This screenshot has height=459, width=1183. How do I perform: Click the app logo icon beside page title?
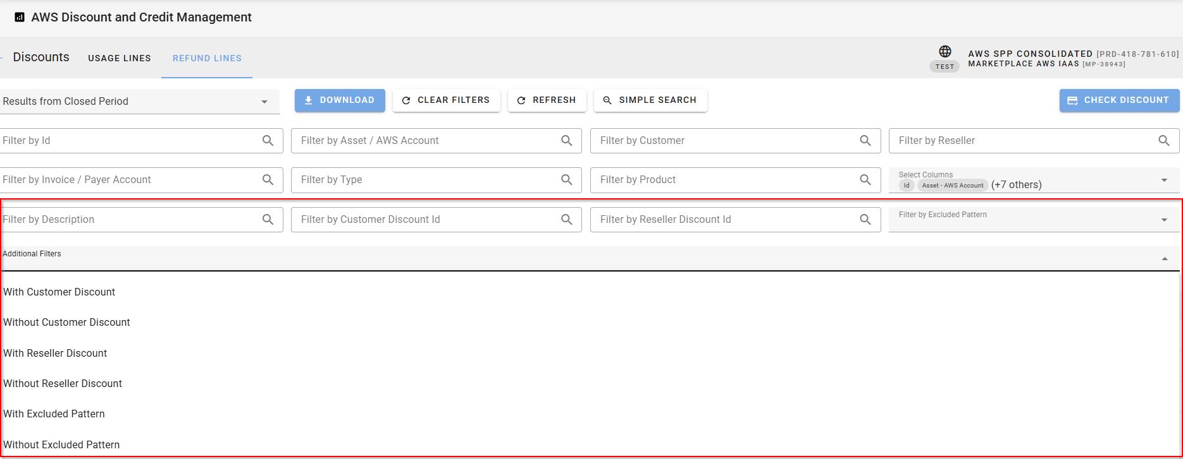(20, 17)
